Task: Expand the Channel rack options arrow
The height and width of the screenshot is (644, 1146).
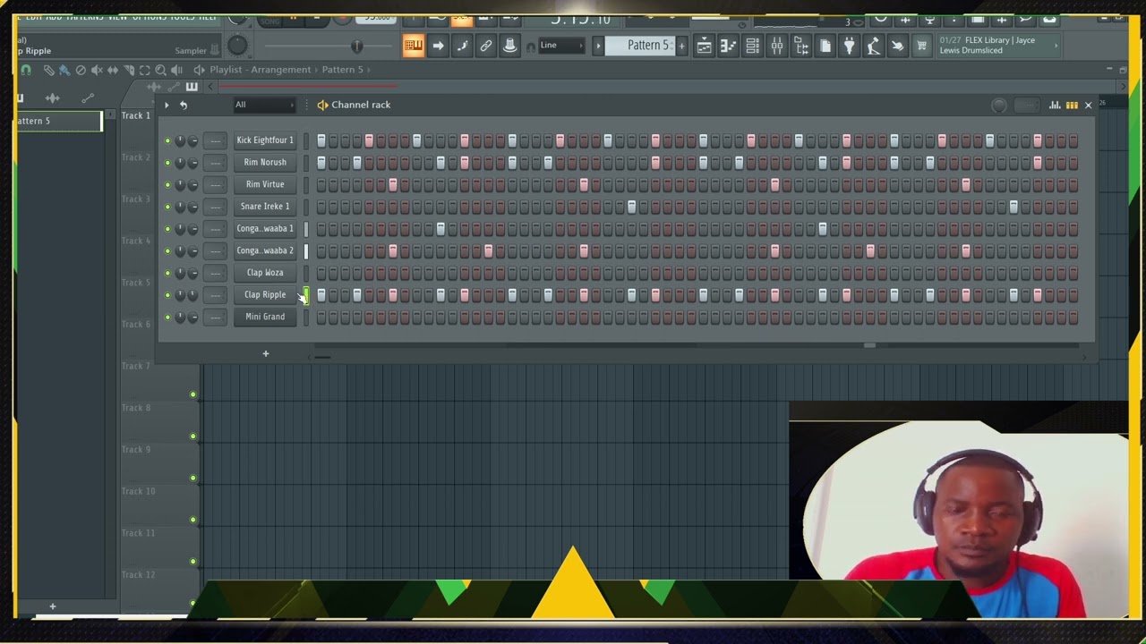Action: [x=167, y=105]
